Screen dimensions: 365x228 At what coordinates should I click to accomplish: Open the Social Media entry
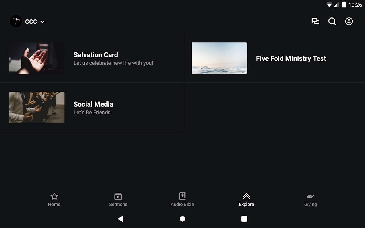pos(91,107)
